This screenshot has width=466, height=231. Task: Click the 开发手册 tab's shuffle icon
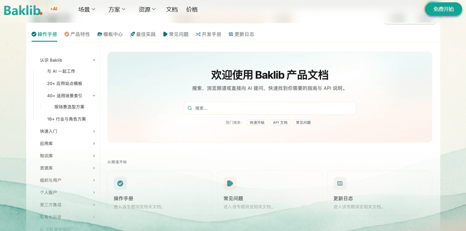pyautogui.click(x=198, y=34)
